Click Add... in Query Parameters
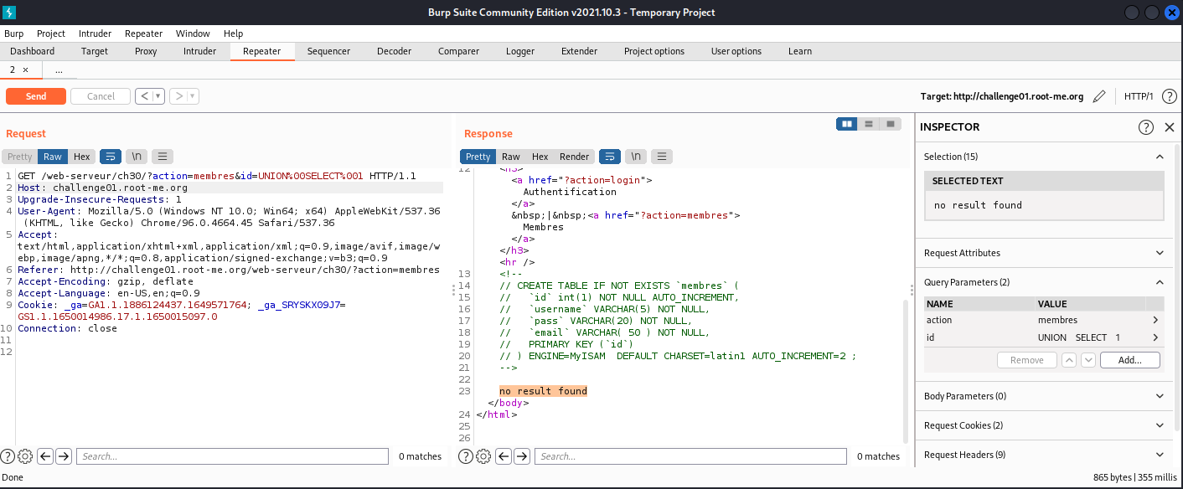 (x=1130, y=360)
